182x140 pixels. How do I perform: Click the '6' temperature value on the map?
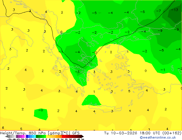3,128
